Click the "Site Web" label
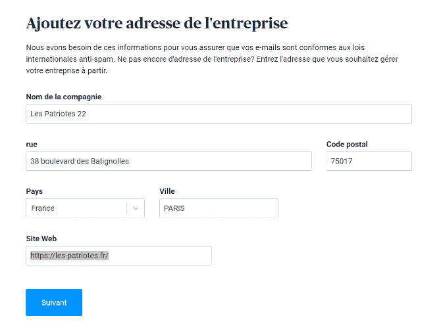Screen dimensions: 441x322 click(41, 239)
